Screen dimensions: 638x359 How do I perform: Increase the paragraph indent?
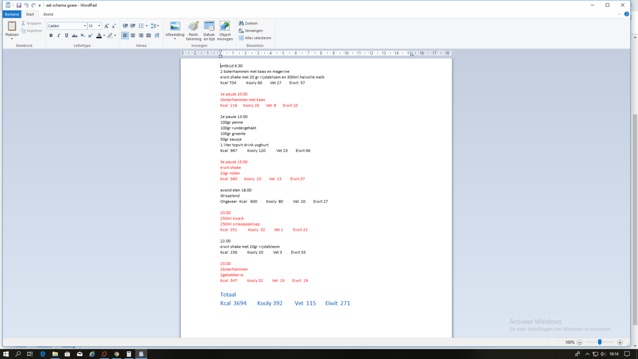133,26
